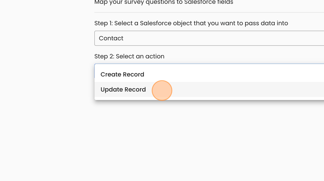This screenshot has width=324, height=181.
Task: Click the "Step 2: Select an action" label
Action: 129,56
